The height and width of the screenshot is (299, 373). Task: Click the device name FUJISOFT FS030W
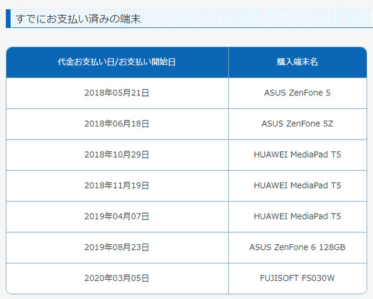[298, 278]
